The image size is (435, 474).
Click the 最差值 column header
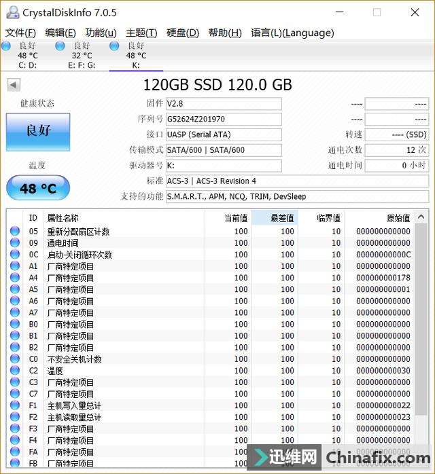pyautogui.click(x=275, y=218)
